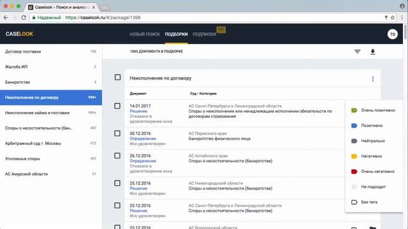Select Неисполнение по договору in sidebar
Image resolution: width=408 pixels, height=229 pixels.
tap(51, 97)
